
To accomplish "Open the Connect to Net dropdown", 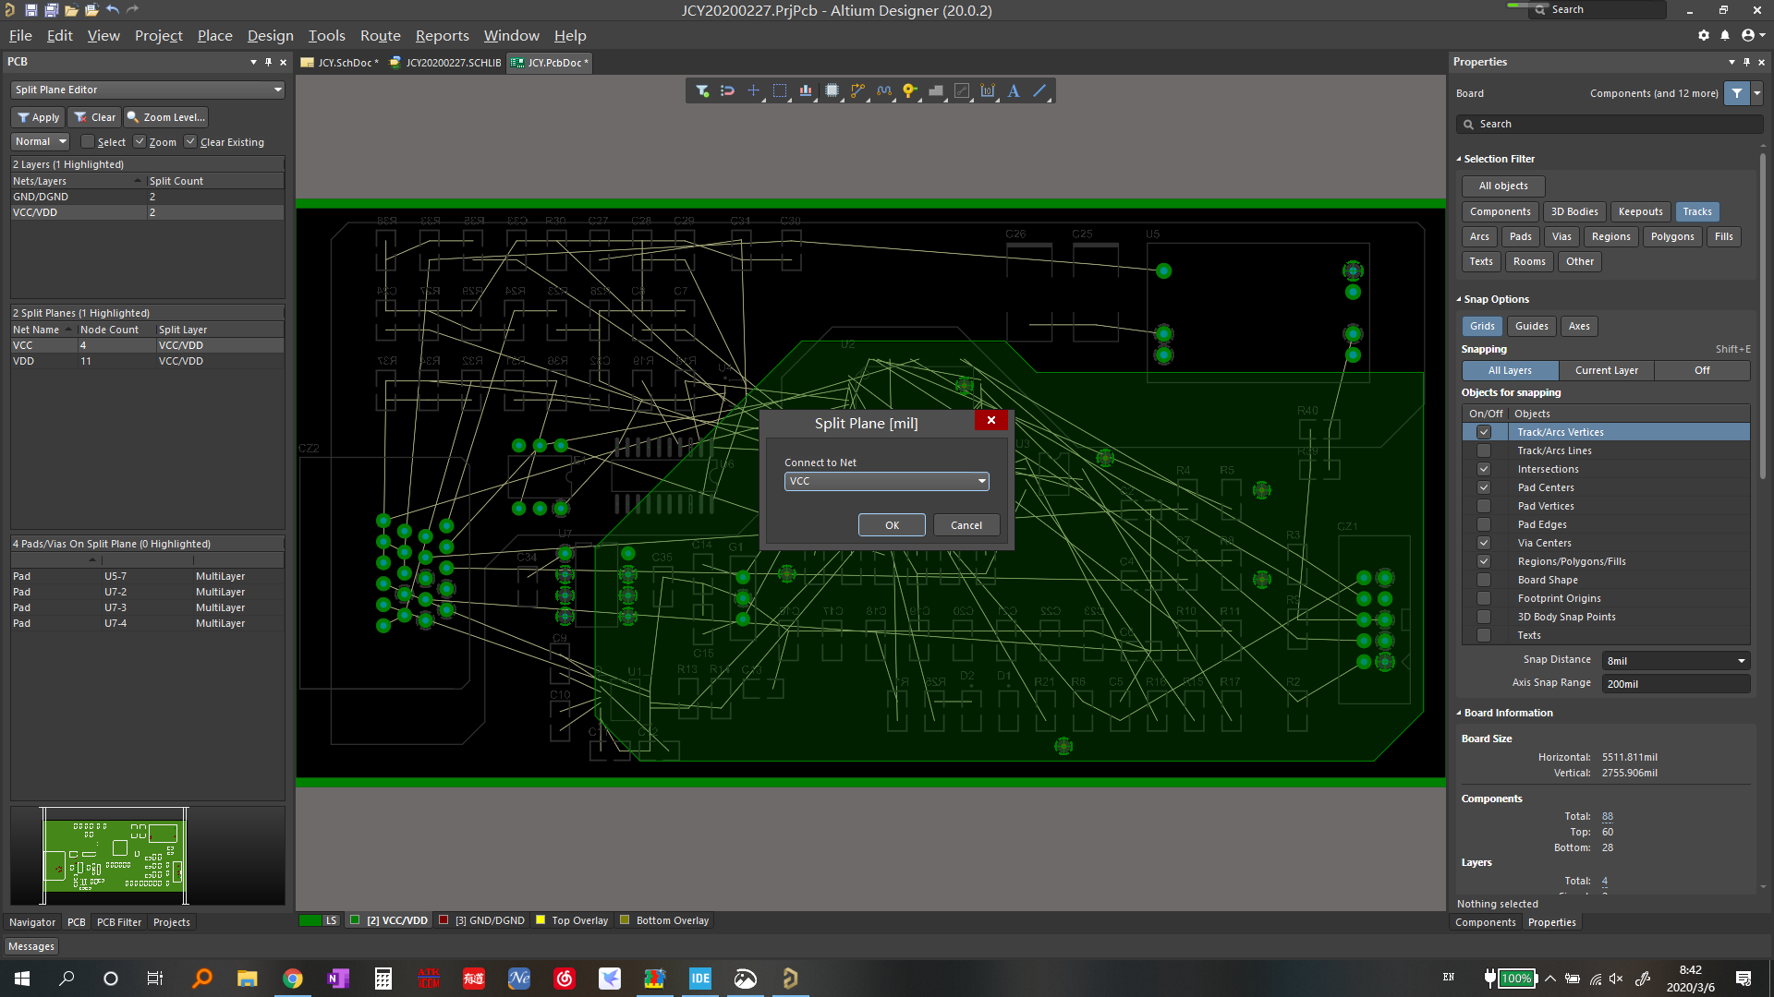I will click(981, 481).
